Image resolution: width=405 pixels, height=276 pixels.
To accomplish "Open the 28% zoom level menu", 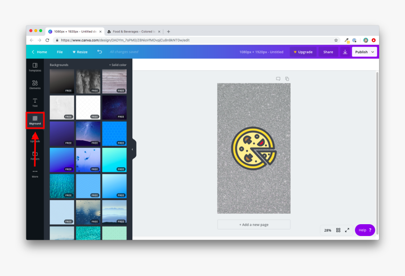I will tap(327, 230).
